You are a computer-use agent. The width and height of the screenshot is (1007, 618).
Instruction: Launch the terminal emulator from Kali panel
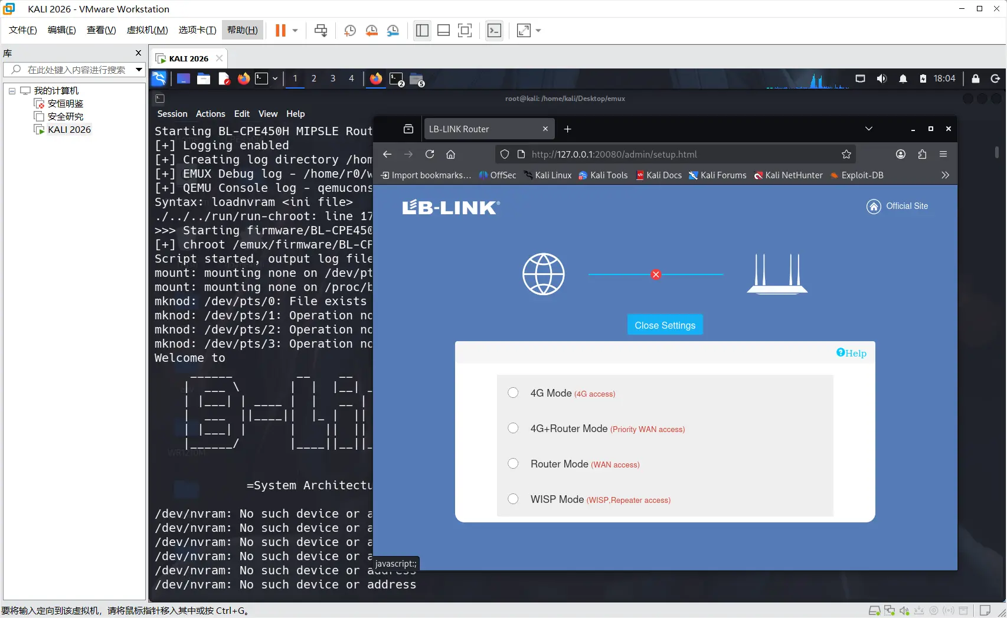point(261,79)
